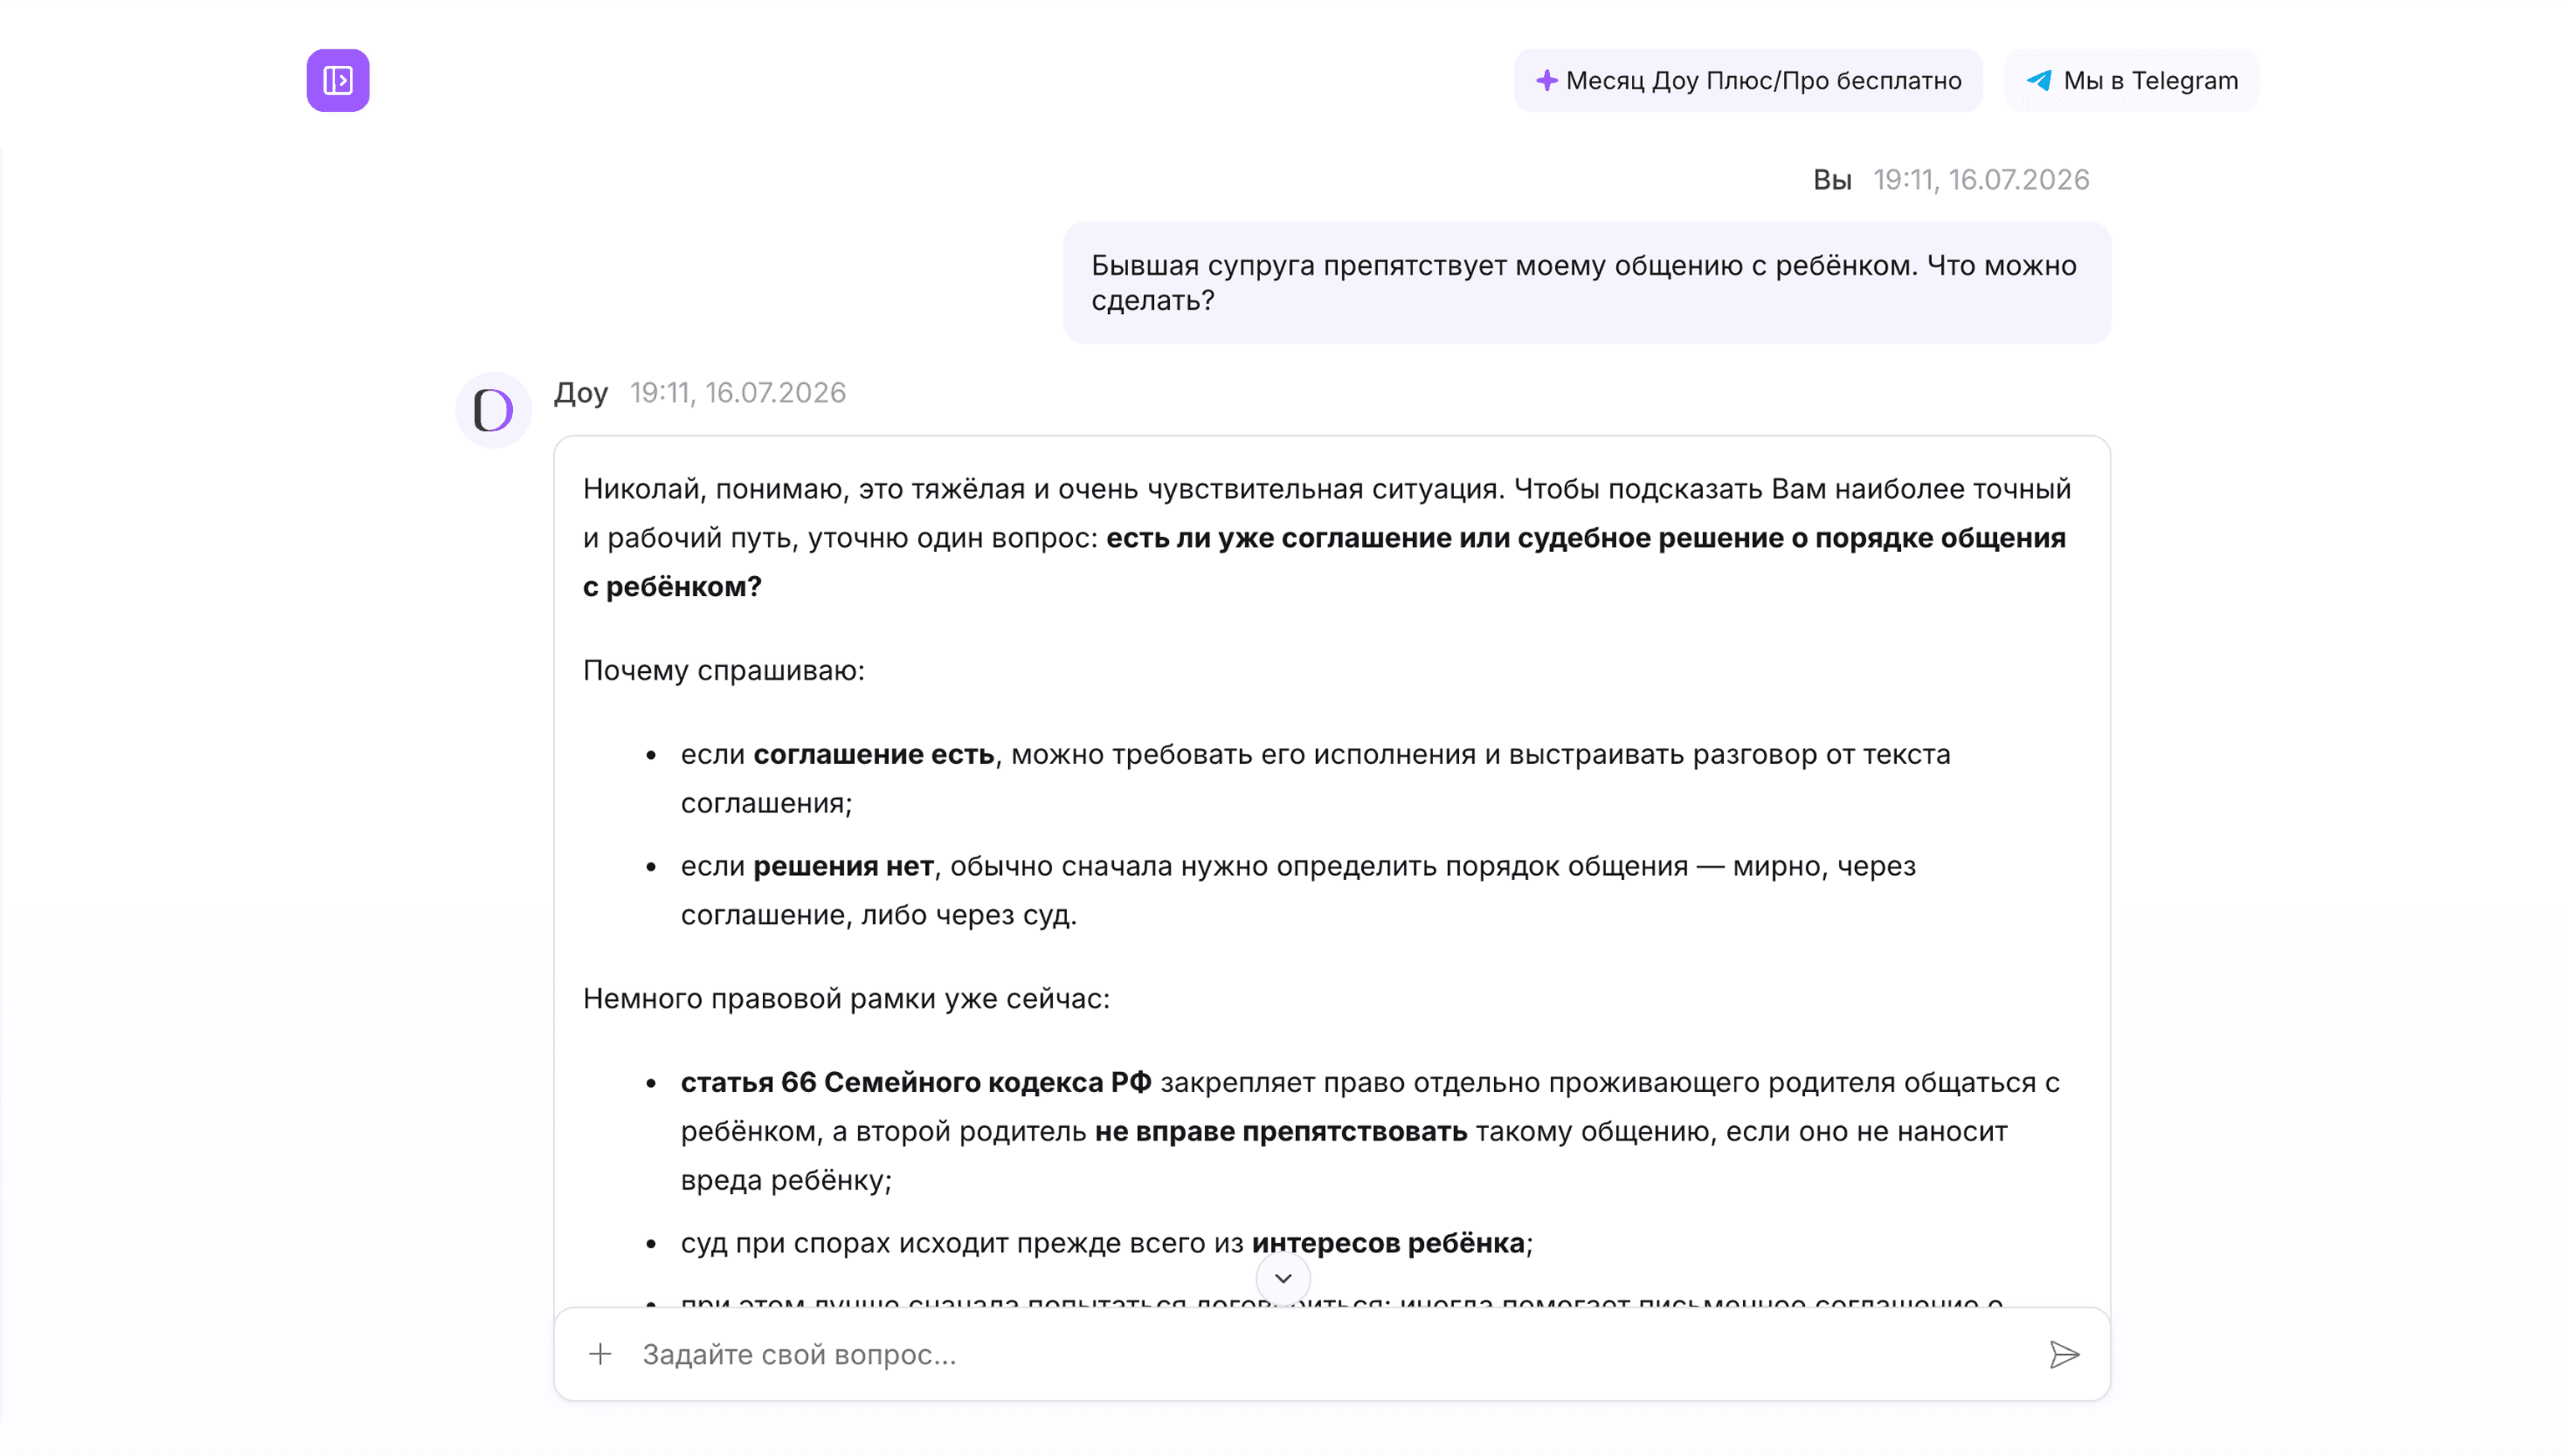The width and height of the screenshot is (2567, 1456).
Task: Click the Вы sender label
Action: click(1832, 180)
